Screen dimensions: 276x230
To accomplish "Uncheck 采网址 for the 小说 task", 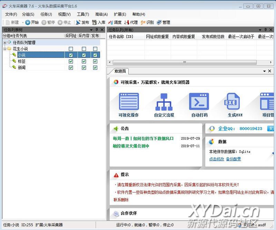I will [71, 55].
